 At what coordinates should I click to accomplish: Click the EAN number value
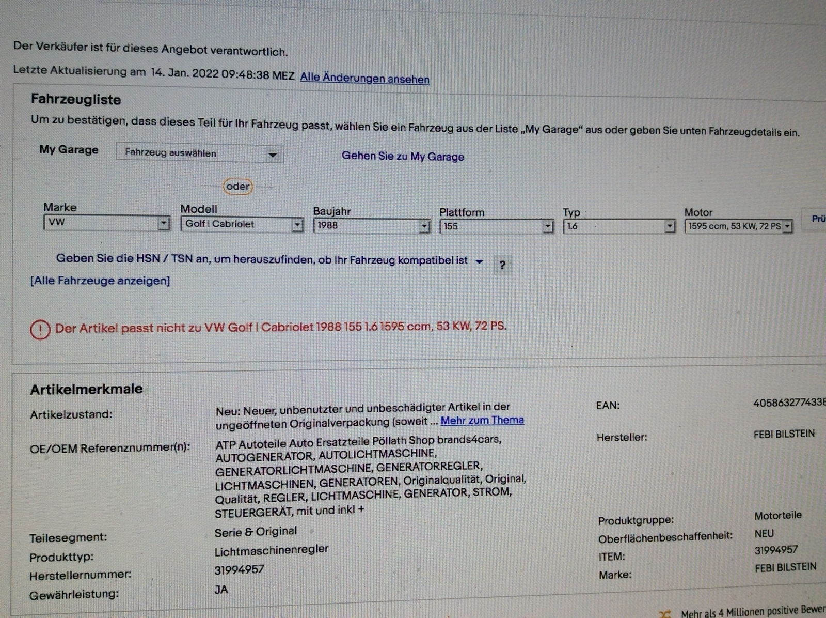789,403
